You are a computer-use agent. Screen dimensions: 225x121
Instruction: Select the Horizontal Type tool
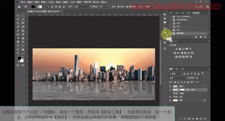(18, 46)
